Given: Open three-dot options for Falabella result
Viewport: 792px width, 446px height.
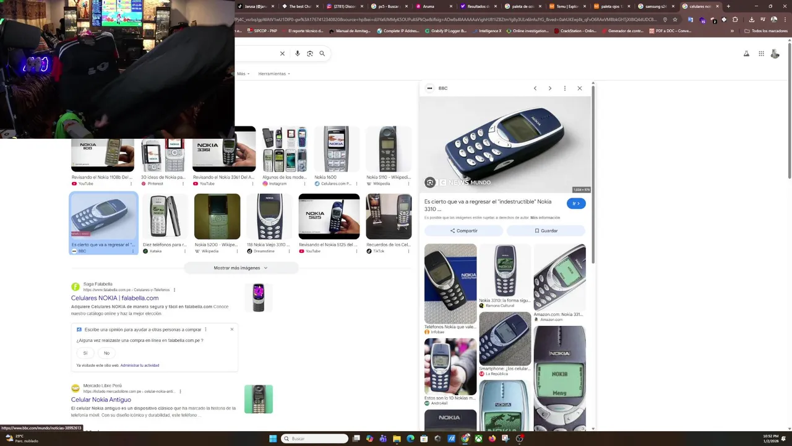Looking at the screenshot, I should tap(174, 290).
